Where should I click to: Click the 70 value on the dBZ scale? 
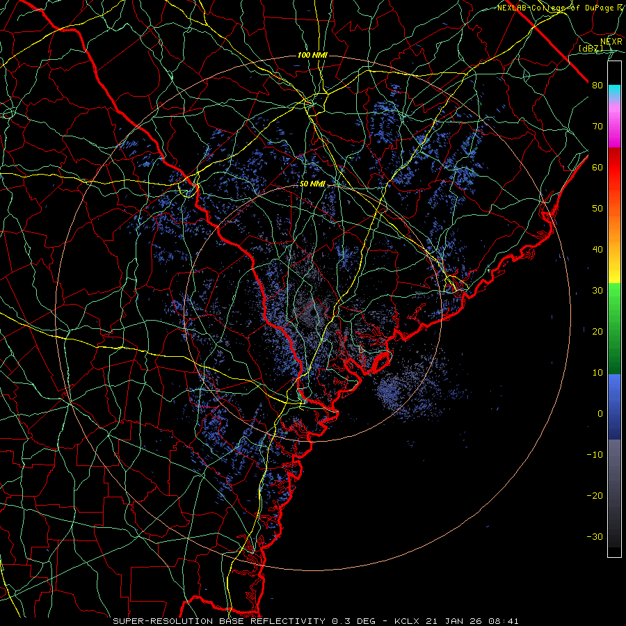(x=597, y=127)
